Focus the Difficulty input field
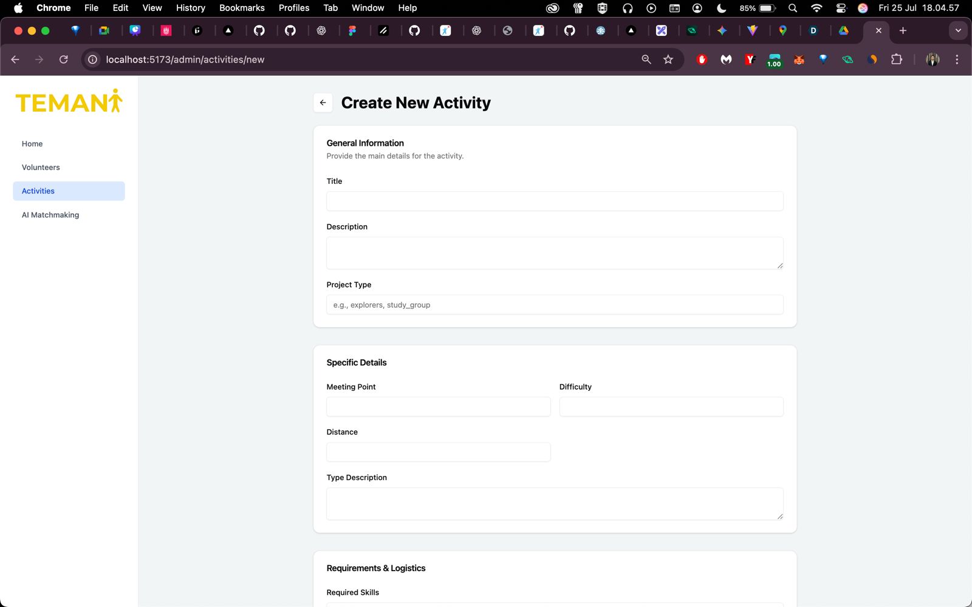The image size is (972, 607). pyautogui.click(x=671, y=407)
